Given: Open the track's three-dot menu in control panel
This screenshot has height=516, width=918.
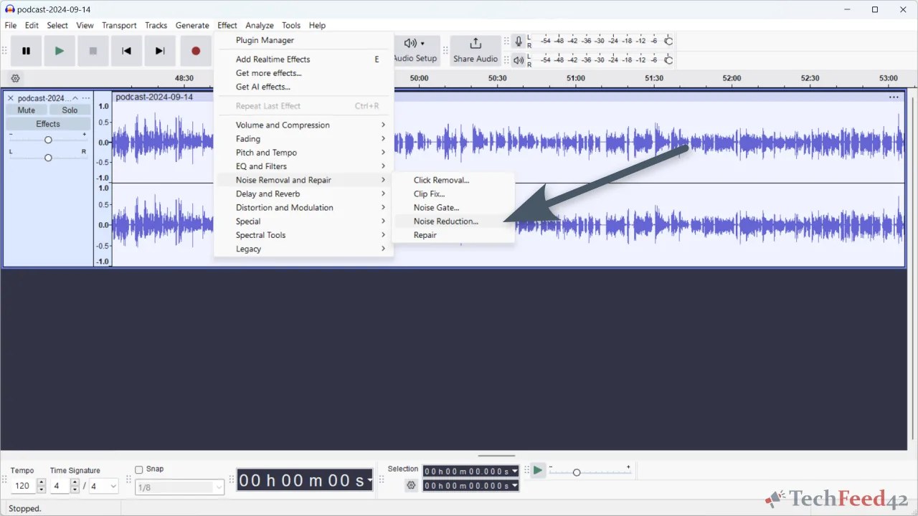Looking at the screenshot, I should click(x=86, y=98).
